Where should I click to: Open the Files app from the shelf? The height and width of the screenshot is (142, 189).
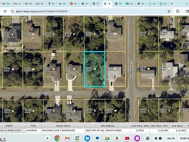[x=87, y=138]
